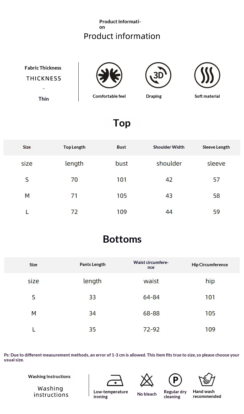Select the Bottoms section heading
The height and width of the screenshot is (414, 244).
click(x=122, y=239)
